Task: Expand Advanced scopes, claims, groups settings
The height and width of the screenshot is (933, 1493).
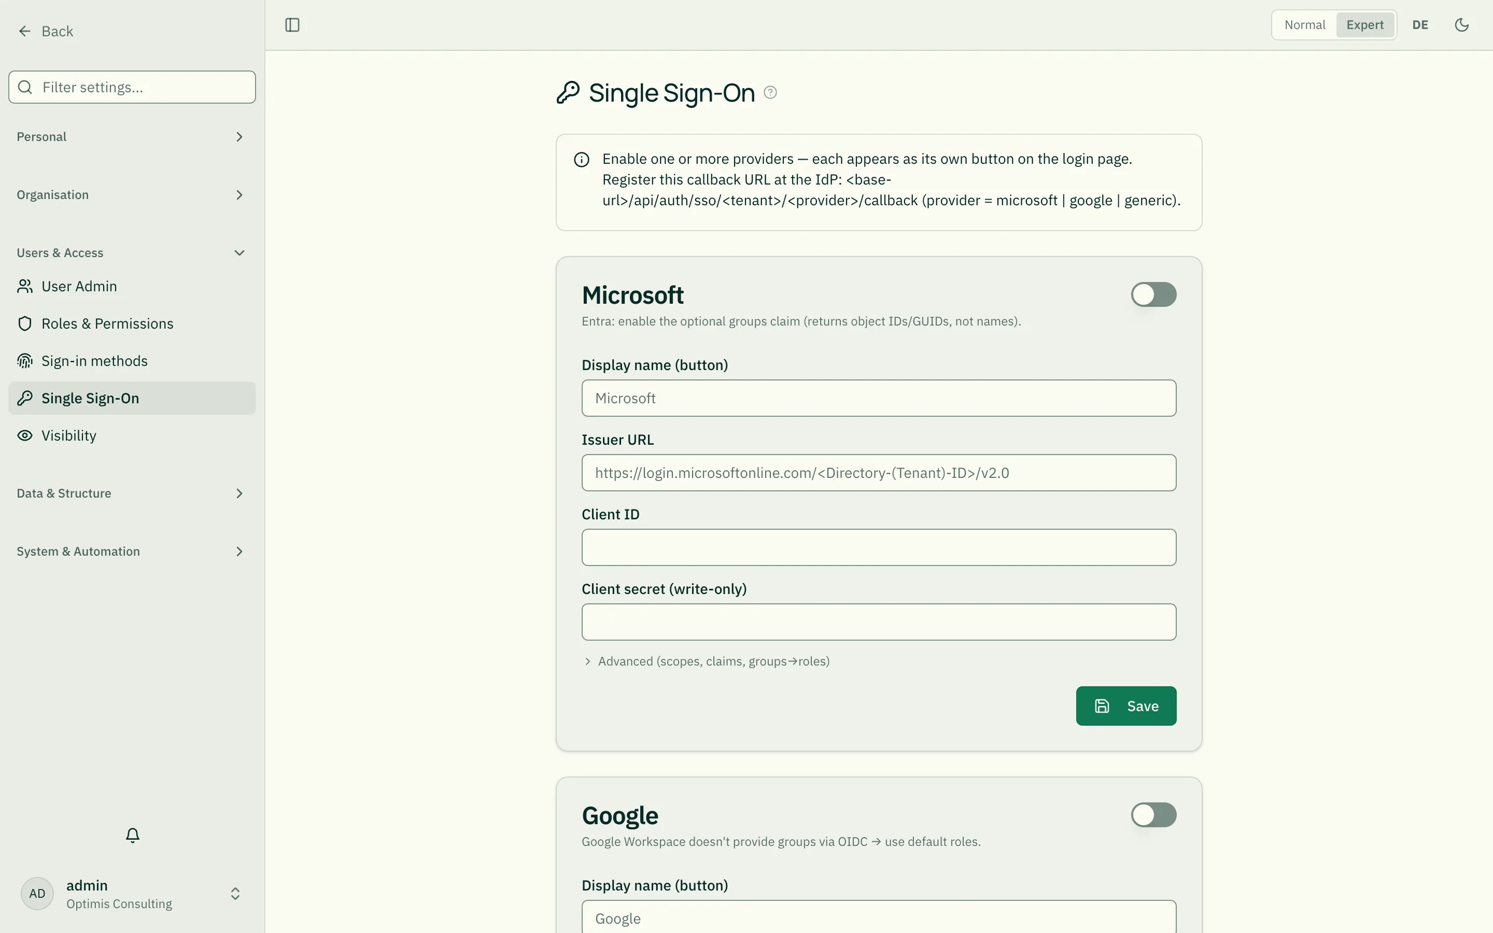Action: [706, 661]
